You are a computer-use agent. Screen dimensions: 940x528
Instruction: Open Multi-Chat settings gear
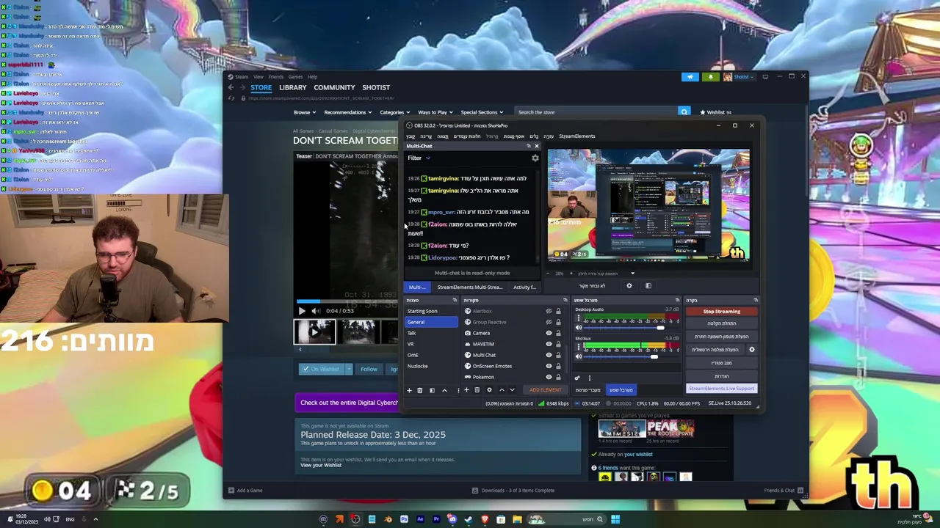pyautogui.click(x=535, y=158)
